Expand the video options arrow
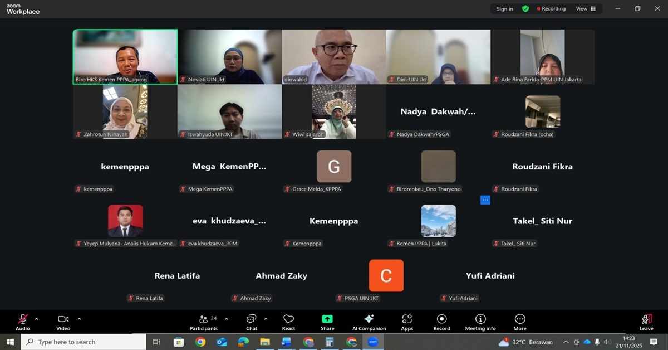Viewport: 668px width, 350px height. (79, 319)
